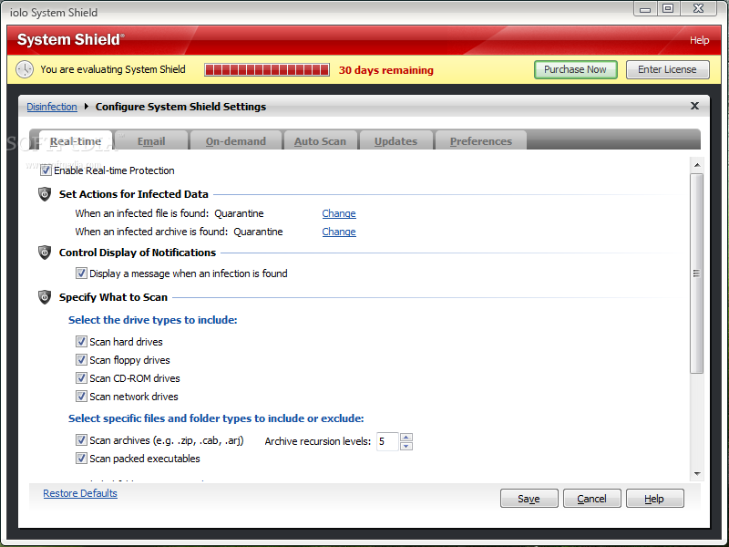Toggle Scan archives checkbox
The width and height of the screenshot is (729, 547).
click(x=81, y=440)
